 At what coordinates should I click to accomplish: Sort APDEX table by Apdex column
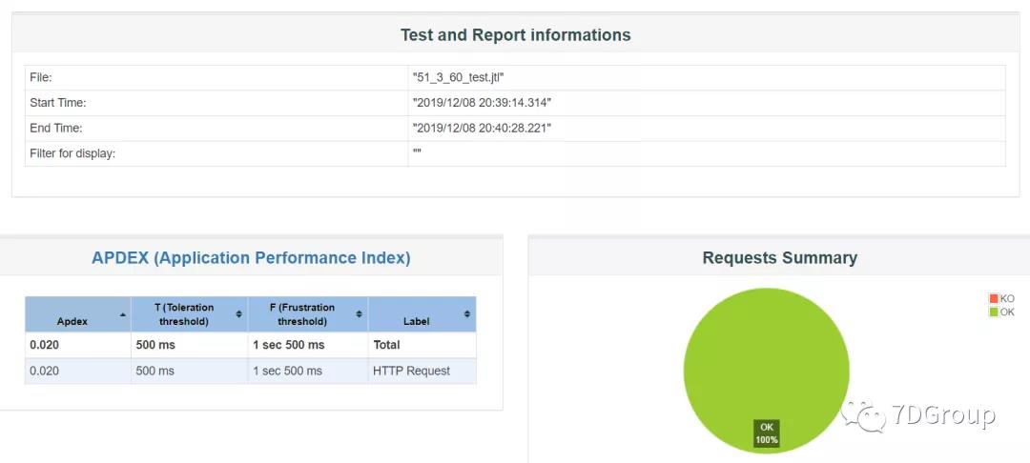[x=78, y=314]
